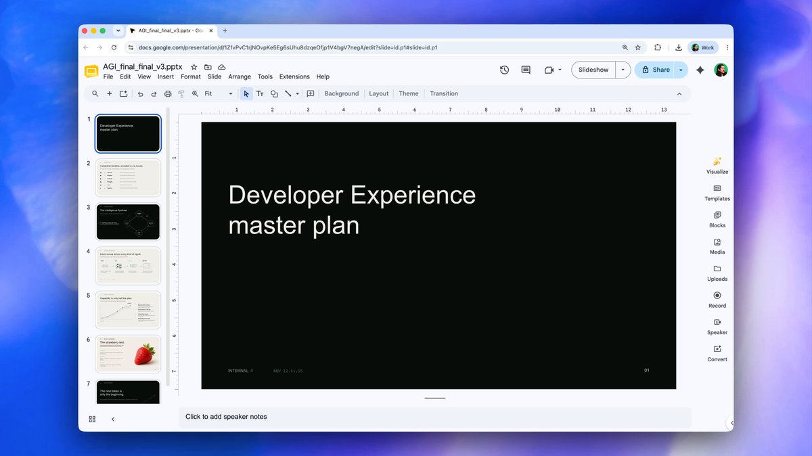Select the text box tool
The image size is (812, 456).
pos(260,93)
